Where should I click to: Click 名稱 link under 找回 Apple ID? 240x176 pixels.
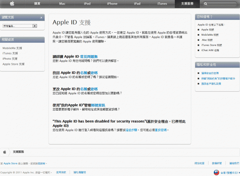coord(84,73)
